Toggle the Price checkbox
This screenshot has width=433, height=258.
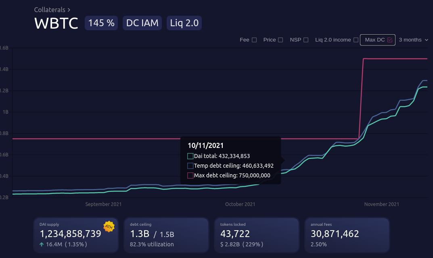tap(280, 40)
